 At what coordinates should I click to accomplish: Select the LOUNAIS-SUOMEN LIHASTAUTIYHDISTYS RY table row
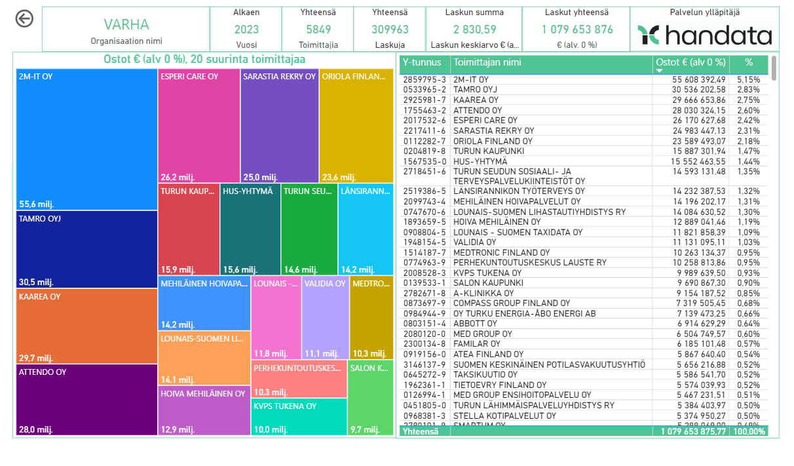(x=584, y=212)
